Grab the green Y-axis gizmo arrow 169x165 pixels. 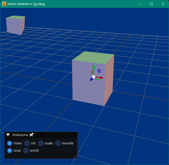tap(94, 70)
